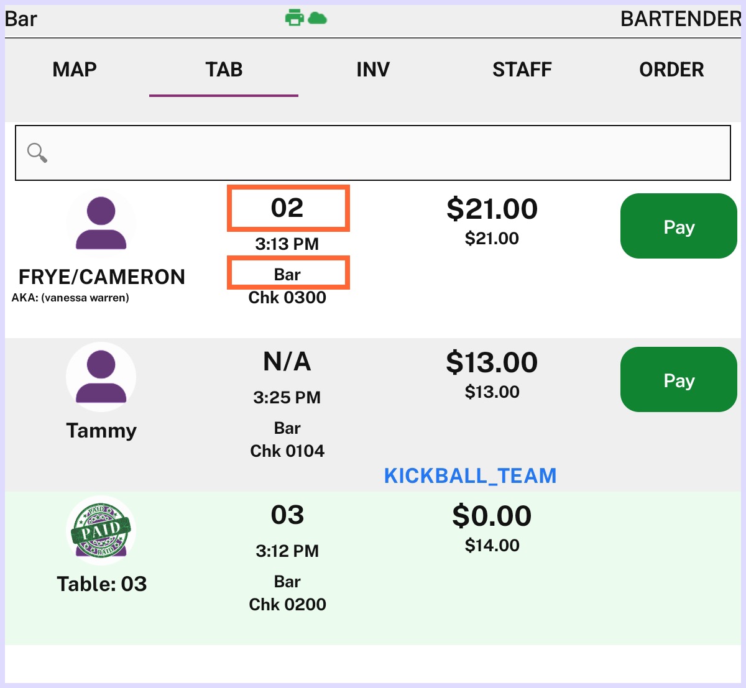Focus the tab search field
Screen dimensions: 746x688
373,153
